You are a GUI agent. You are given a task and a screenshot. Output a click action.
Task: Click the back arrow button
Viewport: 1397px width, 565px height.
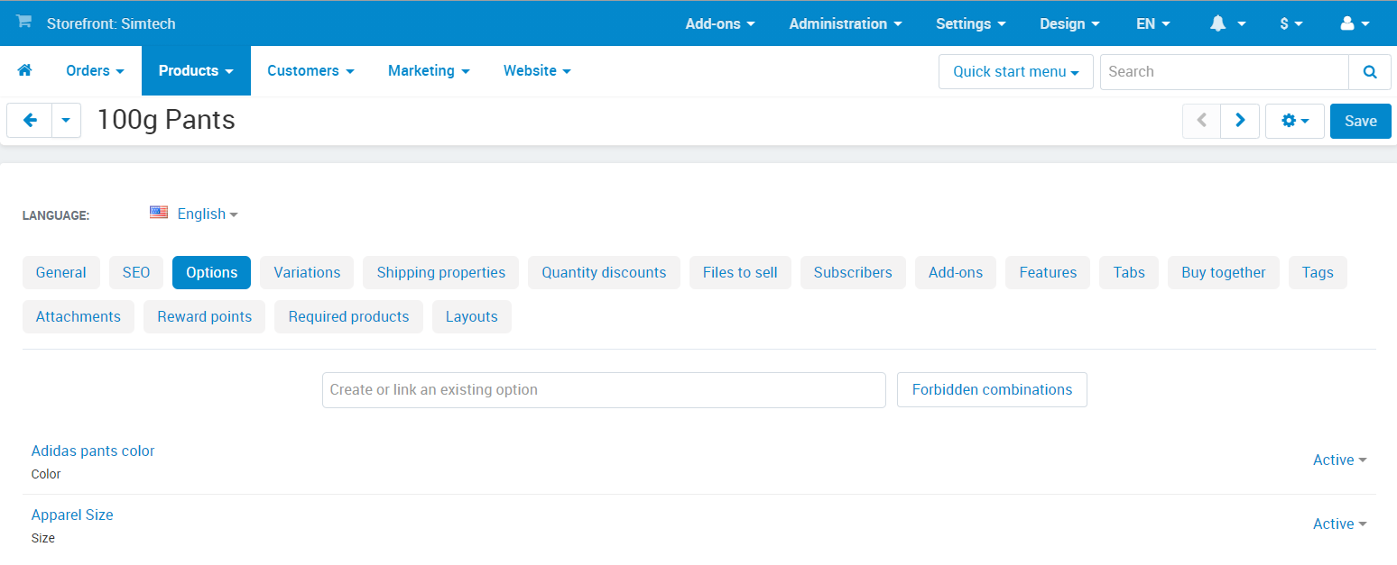[30, 121]
